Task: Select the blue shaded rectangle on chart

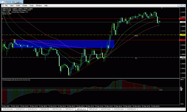Action: coord(64,44)
